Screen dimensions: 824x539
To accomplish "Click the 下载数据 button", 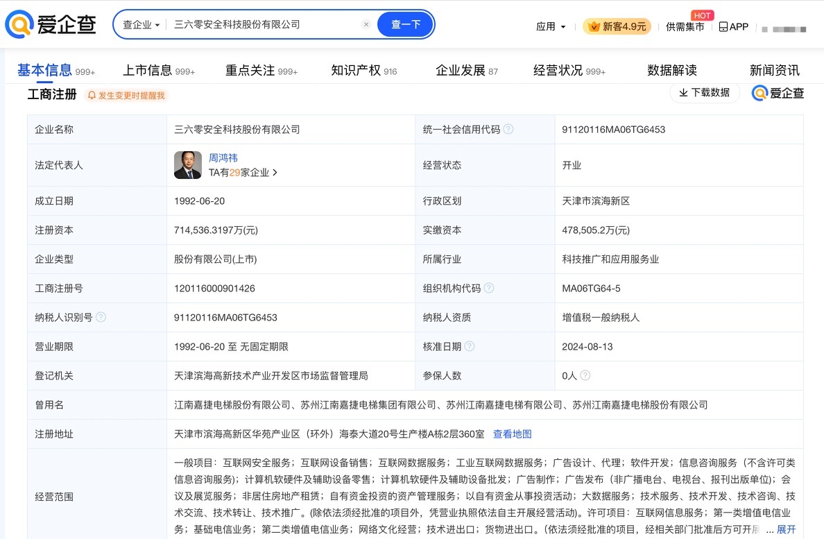I will (x=704, y=92).
